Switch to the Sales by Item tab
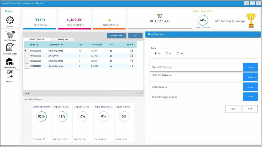 tap(63, 39)
